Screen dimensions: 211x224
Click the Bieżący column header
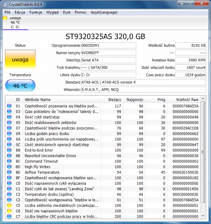coord(112,99)
